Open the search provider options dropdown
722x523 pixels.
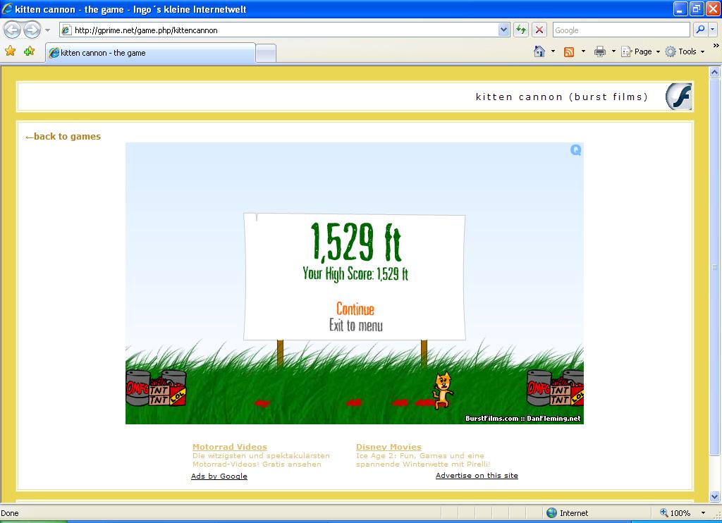pyautogui.click(x=712, y=30)
